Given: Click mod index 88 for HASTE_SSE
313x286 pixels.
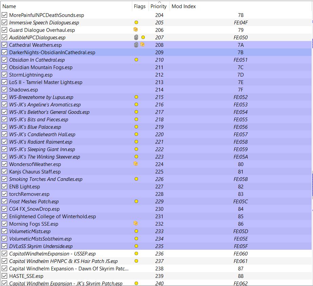Looking at the screenshot, I should tap(240, 276).
